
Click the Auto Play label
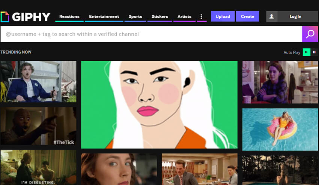(292, 52)
